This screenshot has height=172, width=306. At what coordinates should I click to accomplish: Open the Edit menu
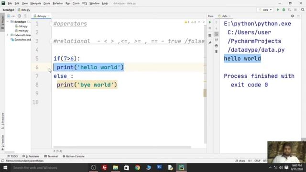17,3
